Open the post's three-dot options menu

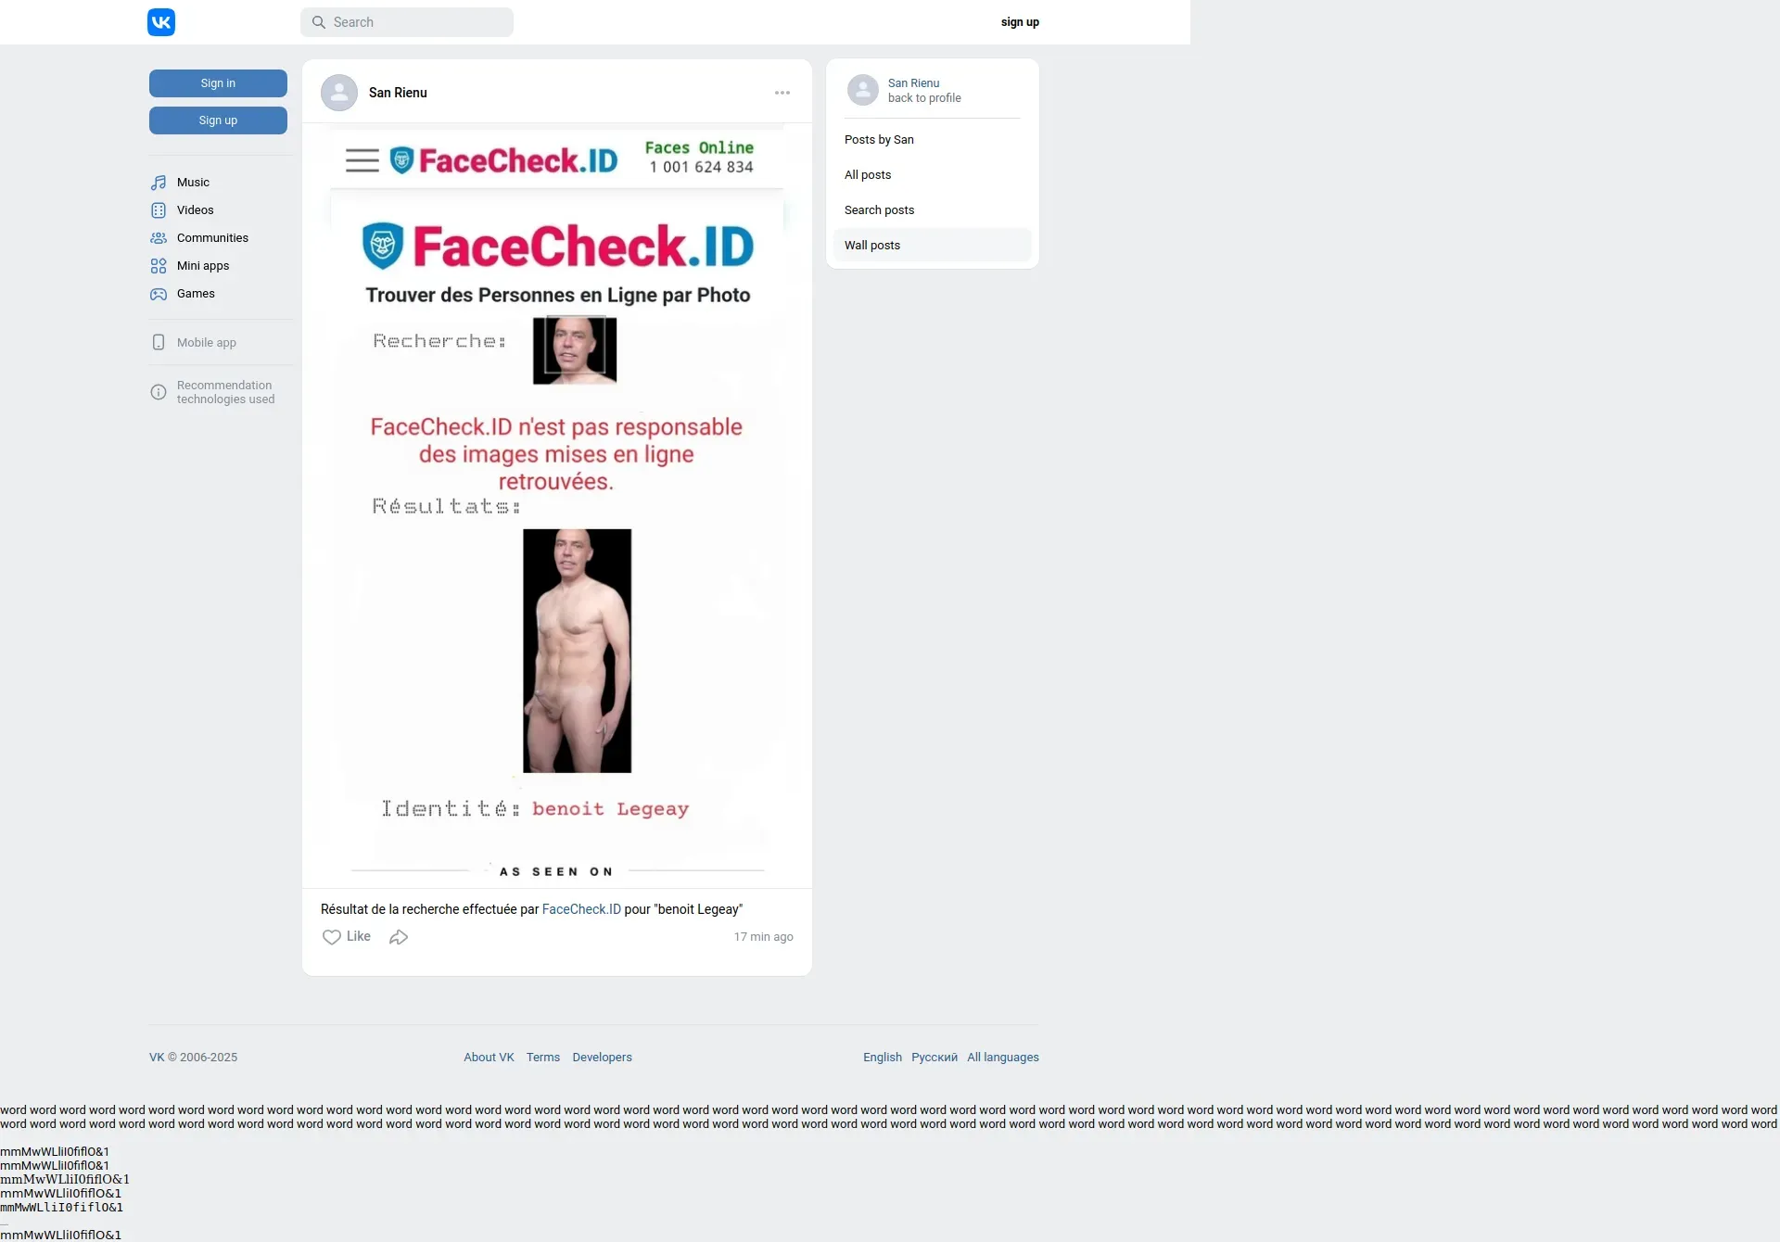pos(782,93)
